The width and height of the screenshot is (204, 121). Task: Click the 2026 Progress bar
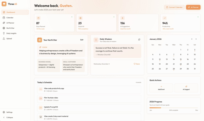click(174, 107)
